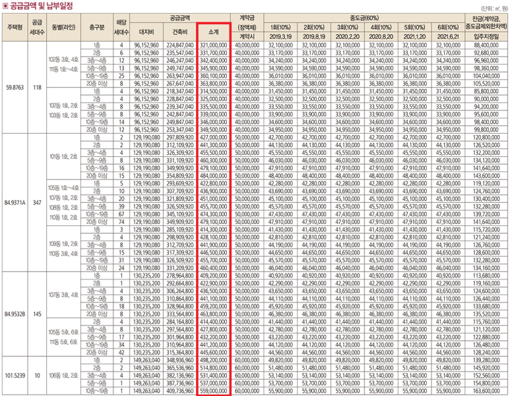The height and width of the screenshot is (396, 510).
Task: Select housing type '84.9371A'
Action: [15, 203]
